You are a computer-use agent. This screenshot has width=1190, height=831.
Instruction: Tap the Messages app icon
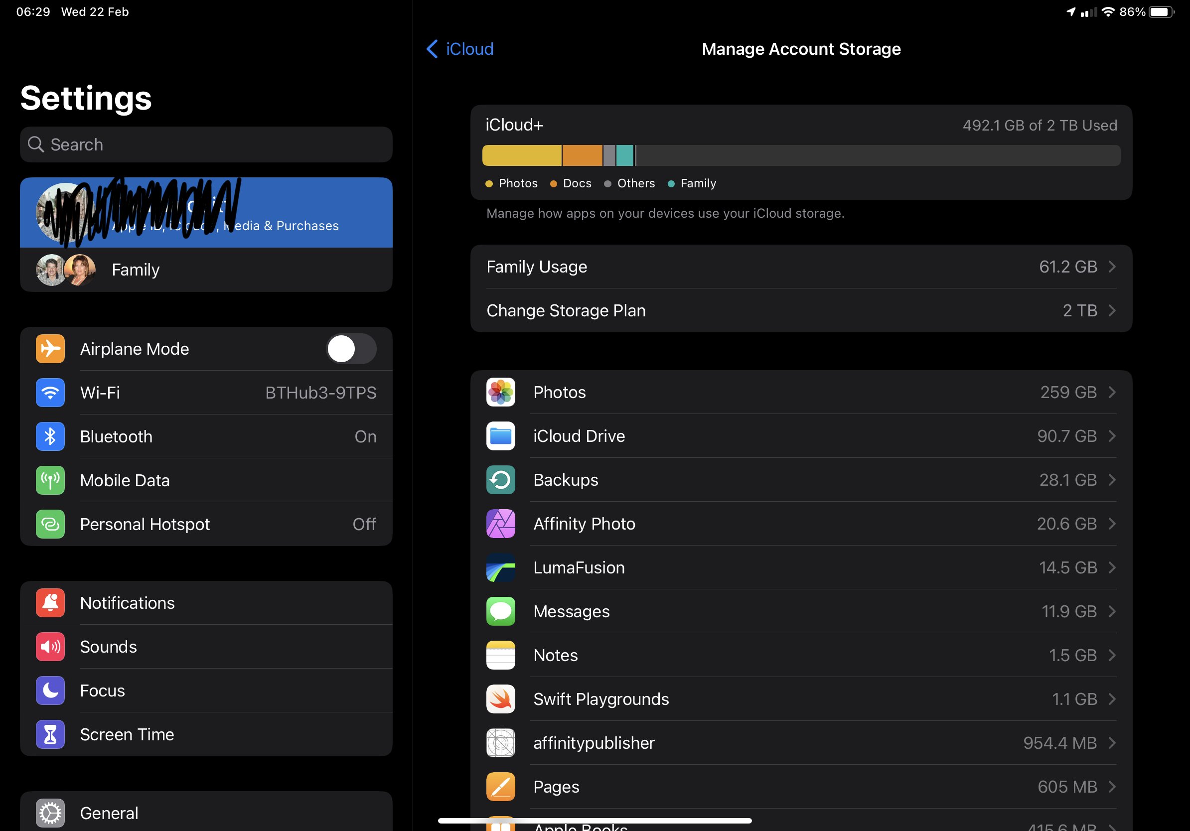[x=500, y=611]
